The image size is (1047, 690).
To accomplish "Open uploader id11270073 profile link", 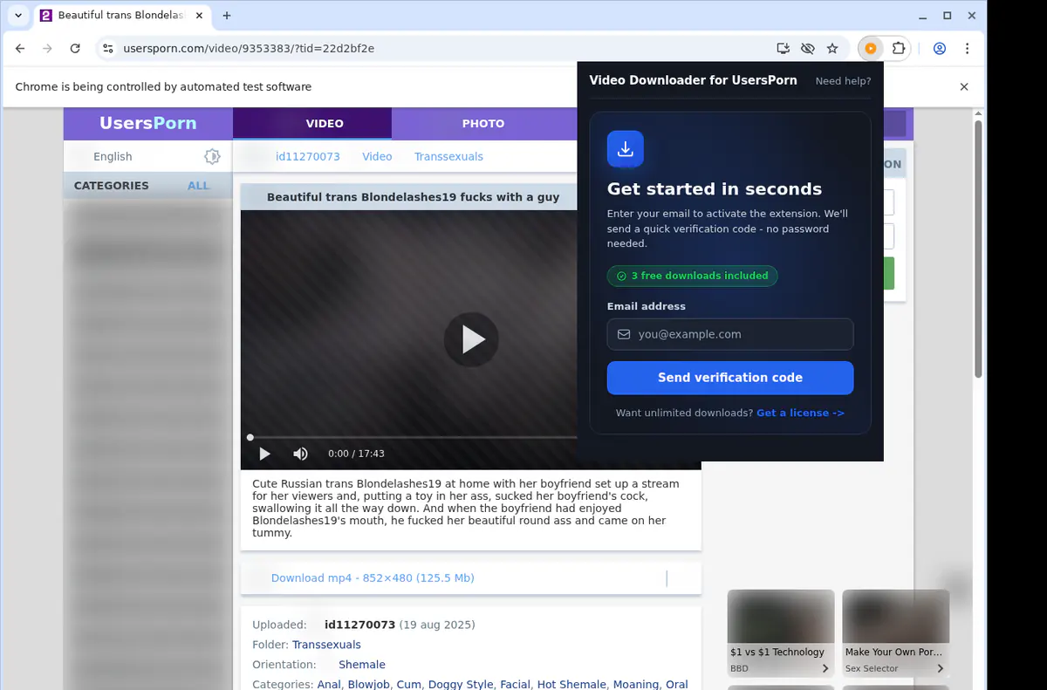I will coord(359,625).
